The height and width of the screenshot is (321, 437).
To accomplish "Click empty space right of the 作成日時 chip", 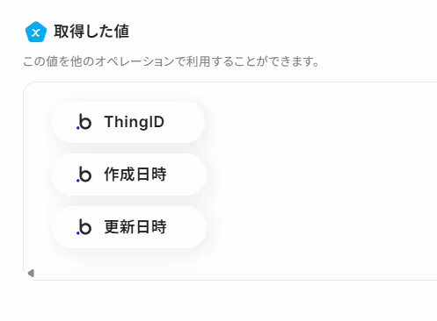I will (x=321, y=175).
